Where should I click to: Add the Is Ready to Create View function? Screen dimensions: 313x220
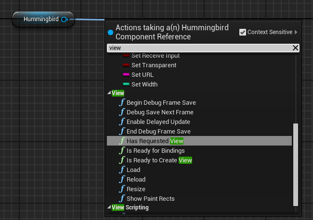point(159,160)
